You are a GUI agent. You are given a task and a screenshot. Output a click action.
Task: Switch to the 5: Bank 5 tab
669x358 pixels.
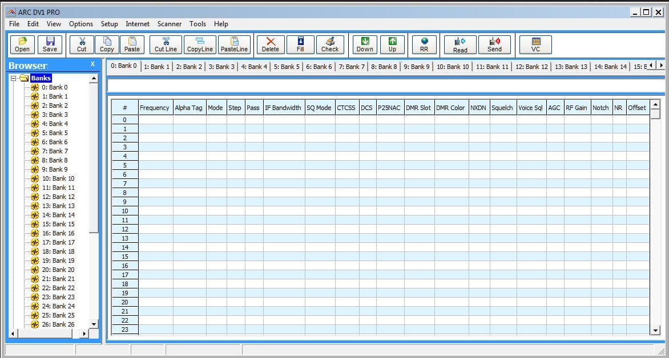tap(287, 67)
